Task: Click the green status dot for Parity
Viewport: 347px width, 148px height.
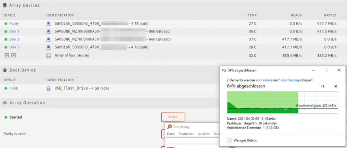Action: [x=6, y=24]
